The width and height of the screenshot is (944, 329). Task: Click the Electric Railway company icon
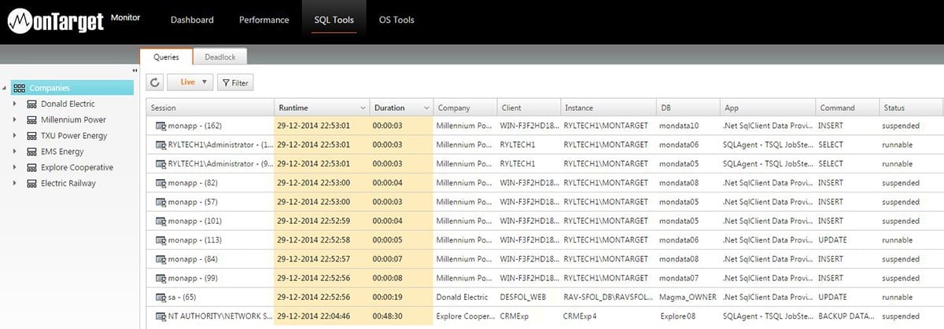[31, 183]
